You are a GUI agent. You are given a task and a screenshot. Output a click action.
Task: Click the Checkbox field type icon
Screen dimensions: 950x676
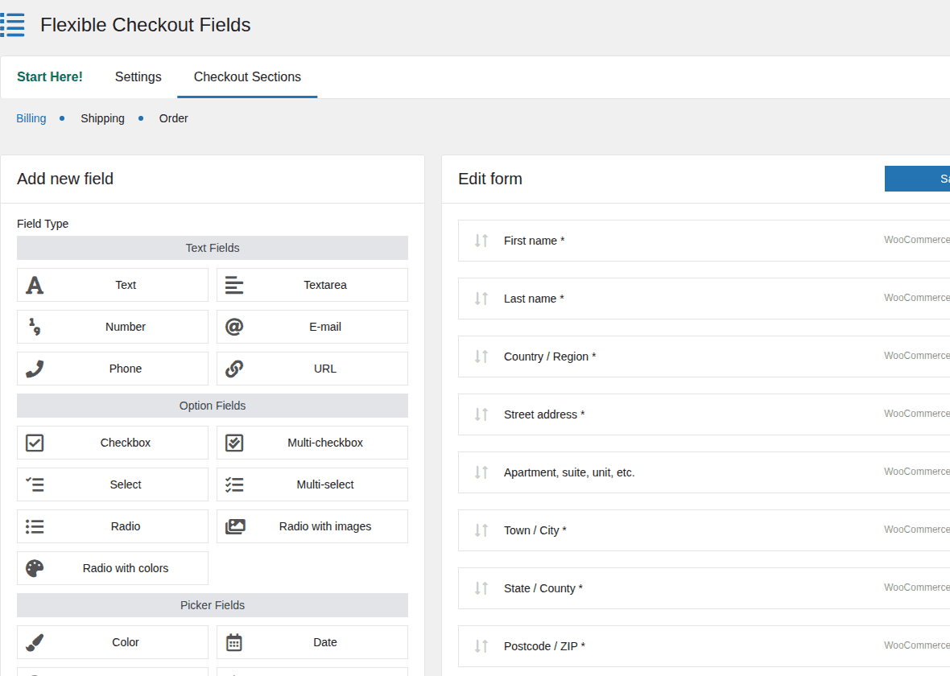tap(35, 443)
